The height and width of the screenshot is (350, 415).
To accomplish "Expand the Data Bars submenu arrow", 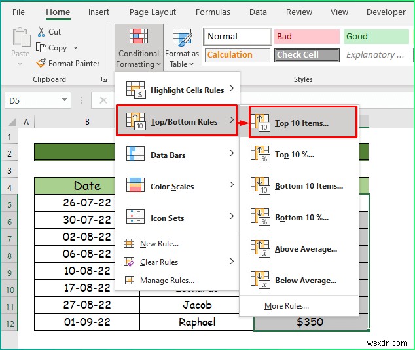I will point(232,153).
